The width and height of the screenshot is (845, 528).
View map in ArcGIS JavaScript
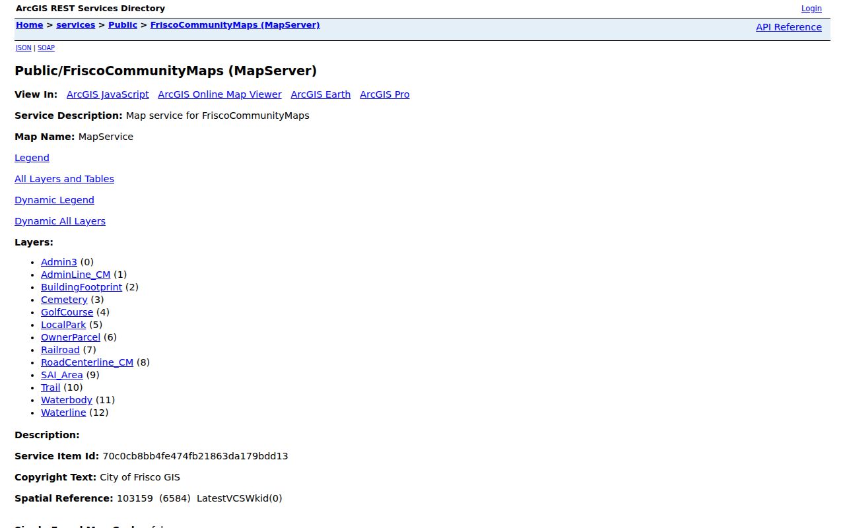click(x=108, y=94)
